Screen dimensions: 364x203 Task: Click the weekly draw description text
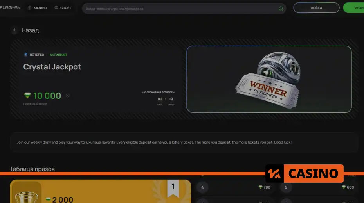[x=154, y=142]
